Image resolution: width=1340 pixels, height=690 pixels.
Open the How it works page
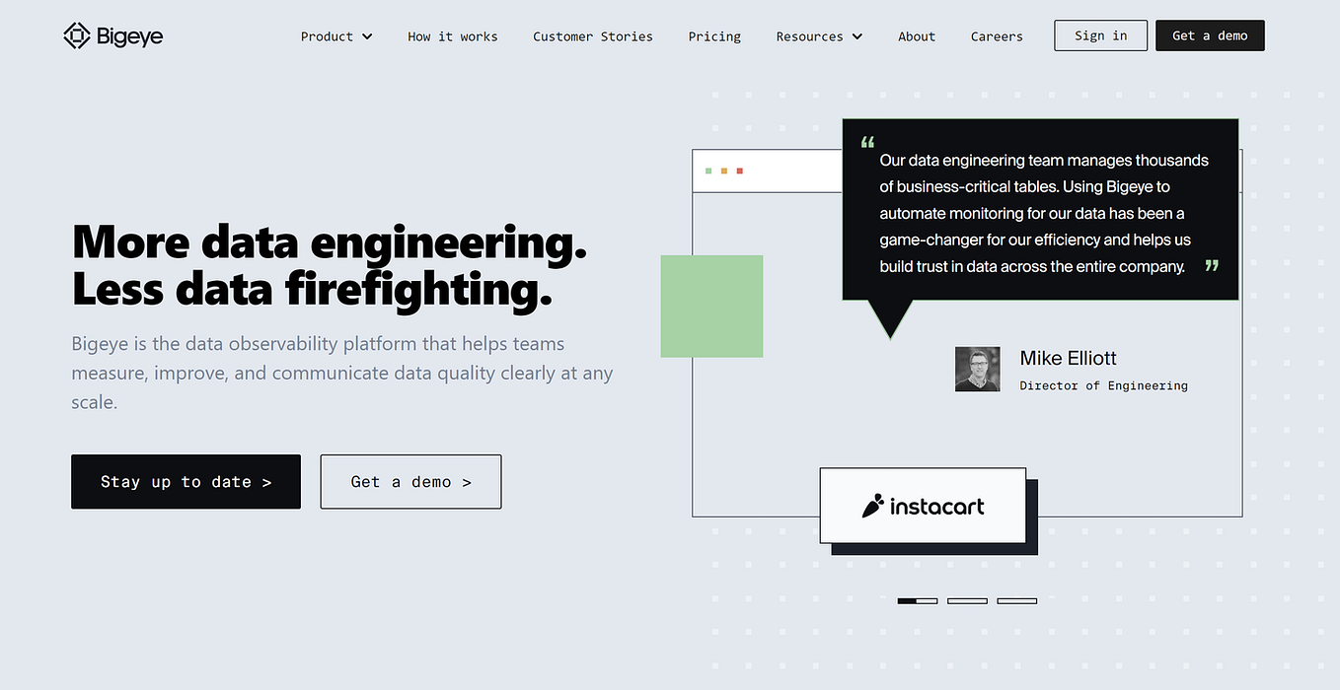[453, 36]
